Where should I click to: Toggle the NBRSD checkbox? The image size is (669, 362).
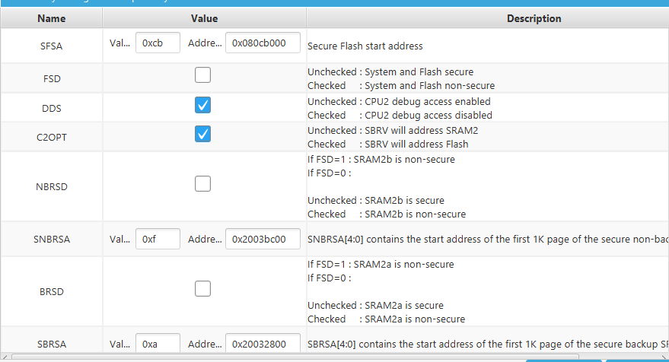pos(202,184)
